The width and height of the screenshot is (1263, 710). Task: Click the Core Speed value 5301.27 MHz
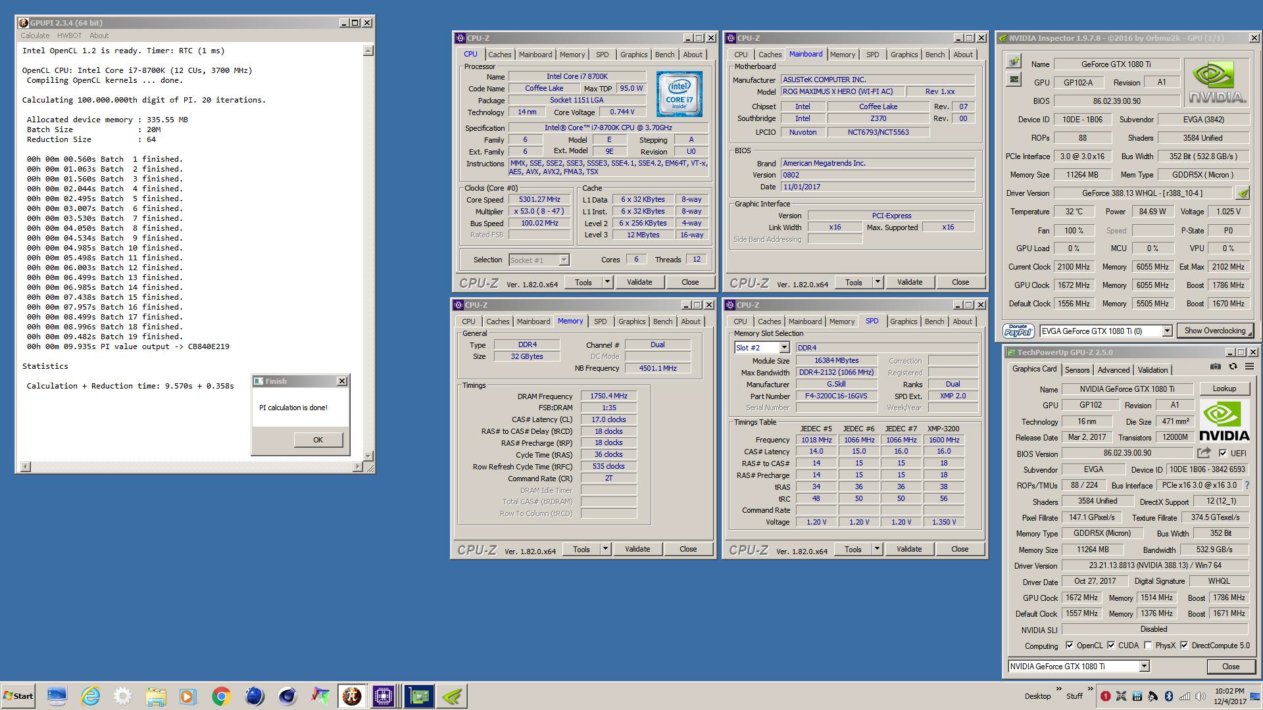click(x=539, y=200)
